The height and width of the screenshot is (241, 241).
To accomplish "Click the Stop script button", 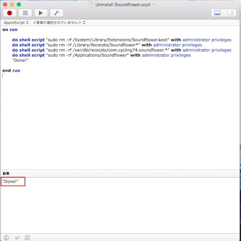I will [x=25, y=13].
